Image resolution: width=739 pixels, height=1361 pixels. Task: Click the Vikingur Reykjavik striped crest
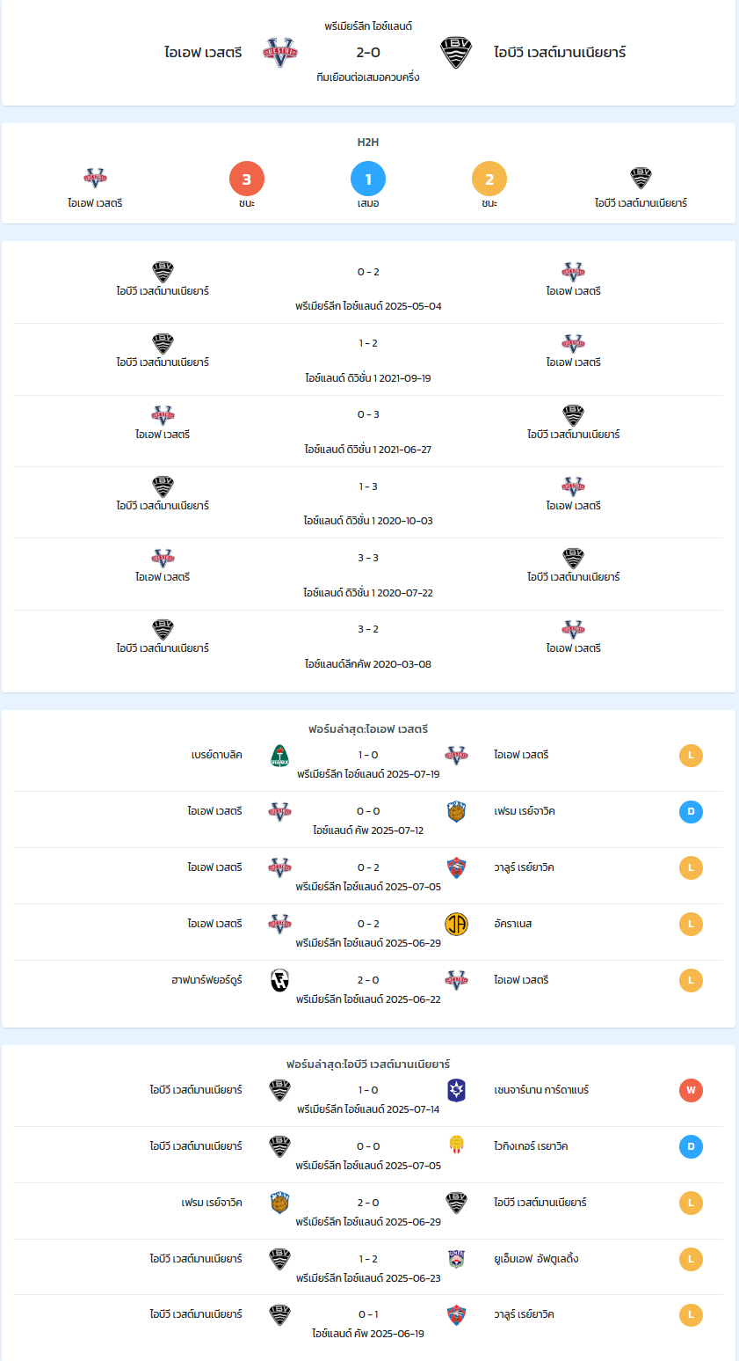coord(456,1146)
